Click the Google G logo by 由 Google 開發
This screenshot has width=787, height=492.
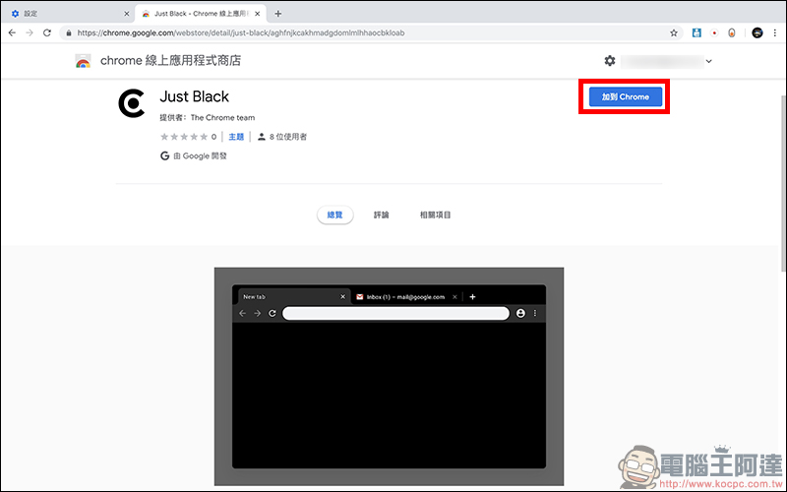164,156
